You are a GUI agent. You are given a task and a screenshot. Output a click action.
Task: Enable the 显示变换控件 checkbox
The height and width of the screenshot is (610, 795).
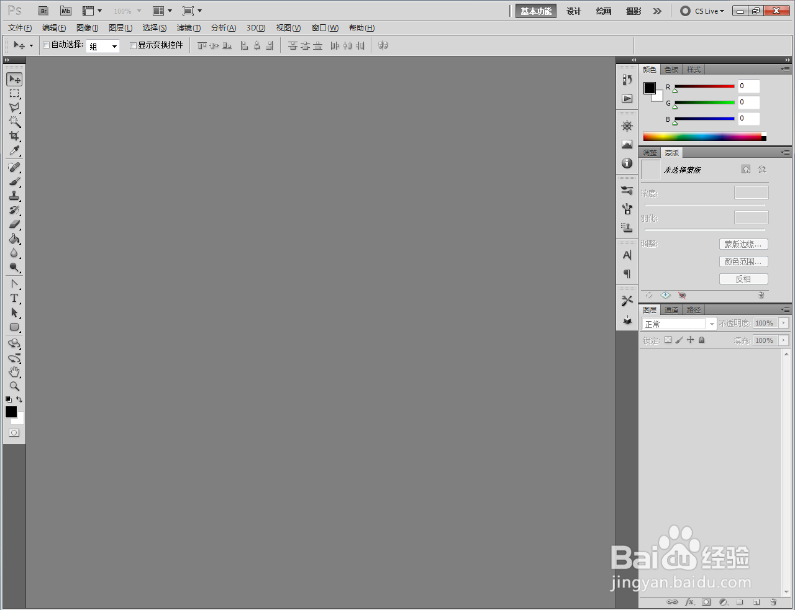pyautogui.click(x=133, y=45)
